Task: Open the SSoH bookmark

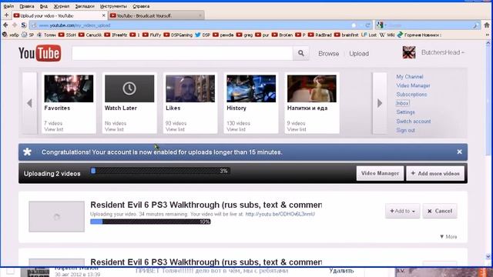Action: (x=67, y=35)
